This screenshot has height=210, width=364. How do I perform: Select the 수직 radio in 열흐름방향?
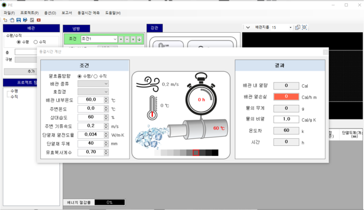pyautogui.click(x=95, y=76)
